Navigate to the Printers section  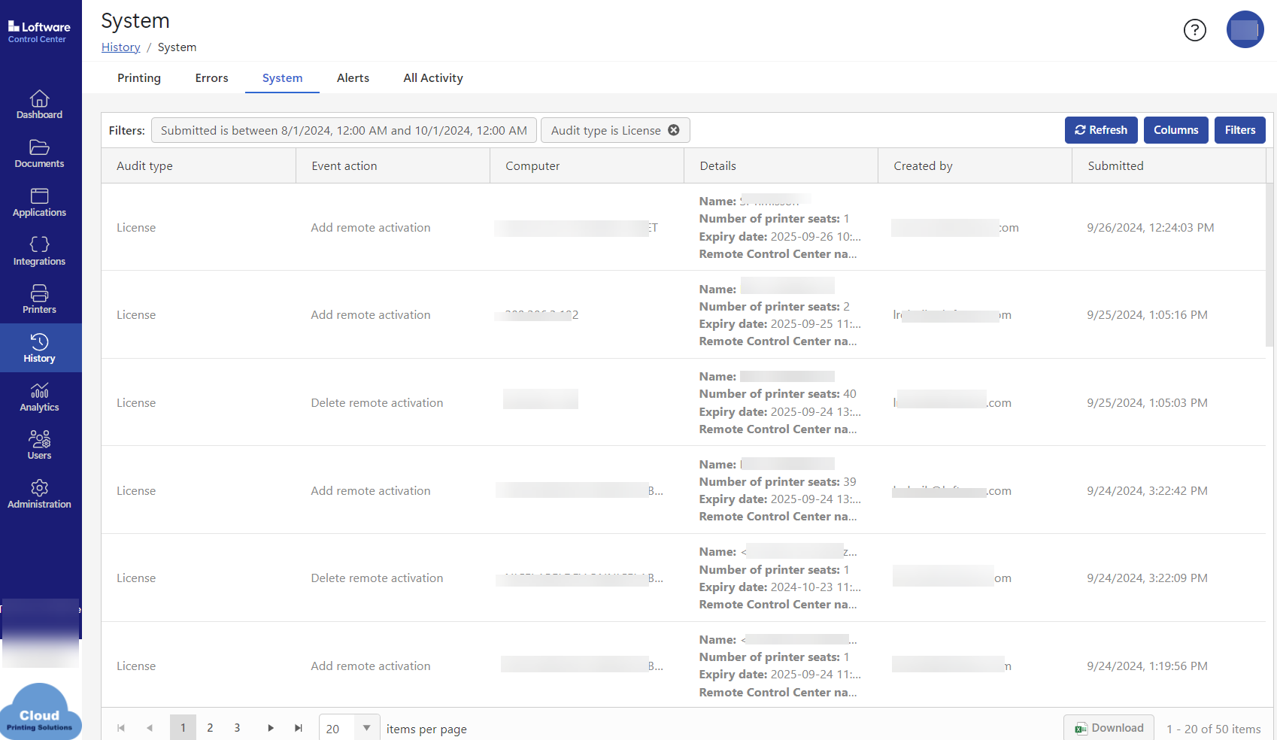click(x=40, y=300)
